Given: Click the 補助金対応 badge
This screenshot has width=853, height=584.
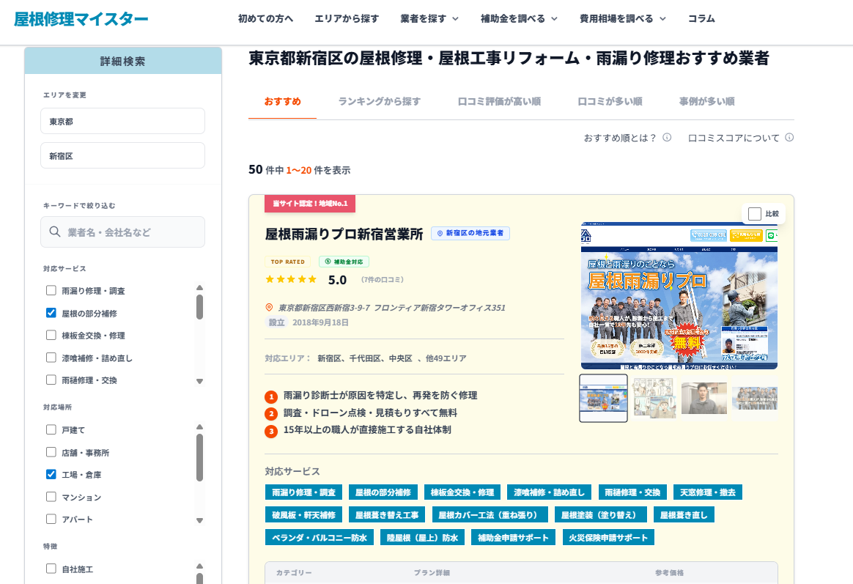Looking at the screenshot, I should pos(344,262).
